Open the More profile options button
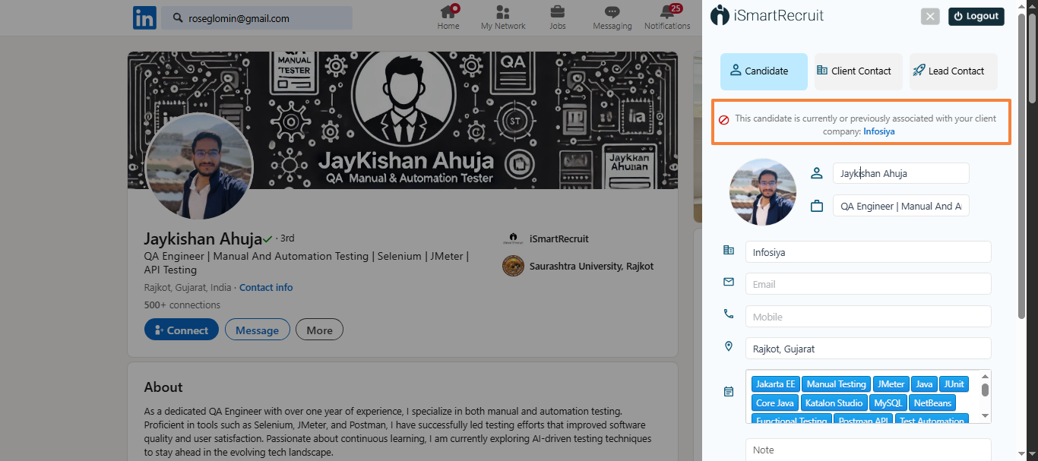The image size is (1038, 461). coord(319,330)
